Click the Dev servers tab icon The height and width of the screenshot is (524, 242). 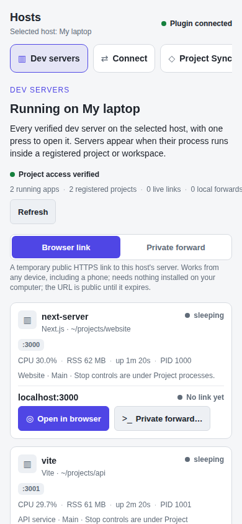[22, 59]
